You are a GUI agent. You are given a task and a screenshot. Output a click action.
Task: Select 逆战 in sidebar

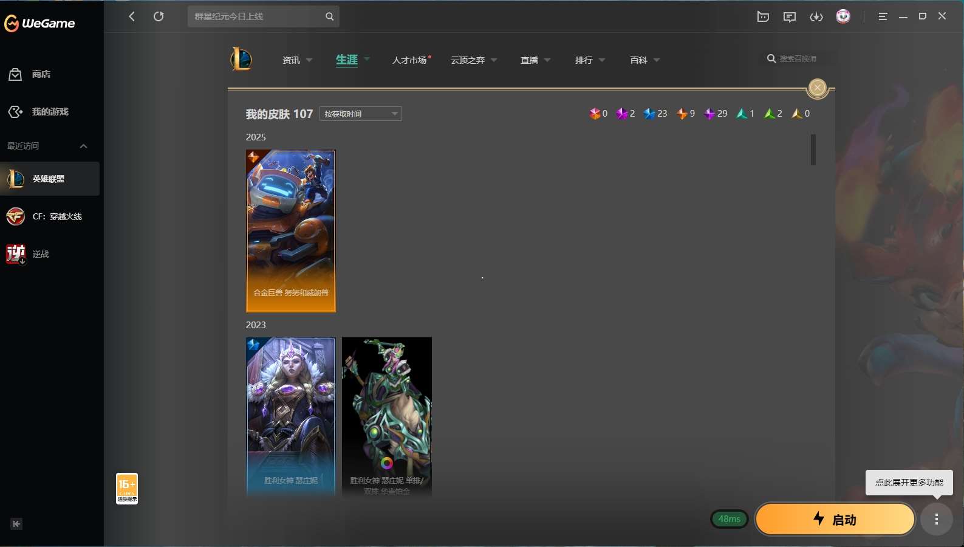click(x=50, y=254)
